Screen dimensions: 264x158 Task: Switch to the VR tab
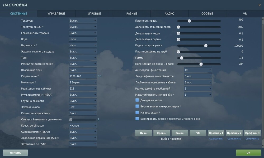click(x=245, y=14)
